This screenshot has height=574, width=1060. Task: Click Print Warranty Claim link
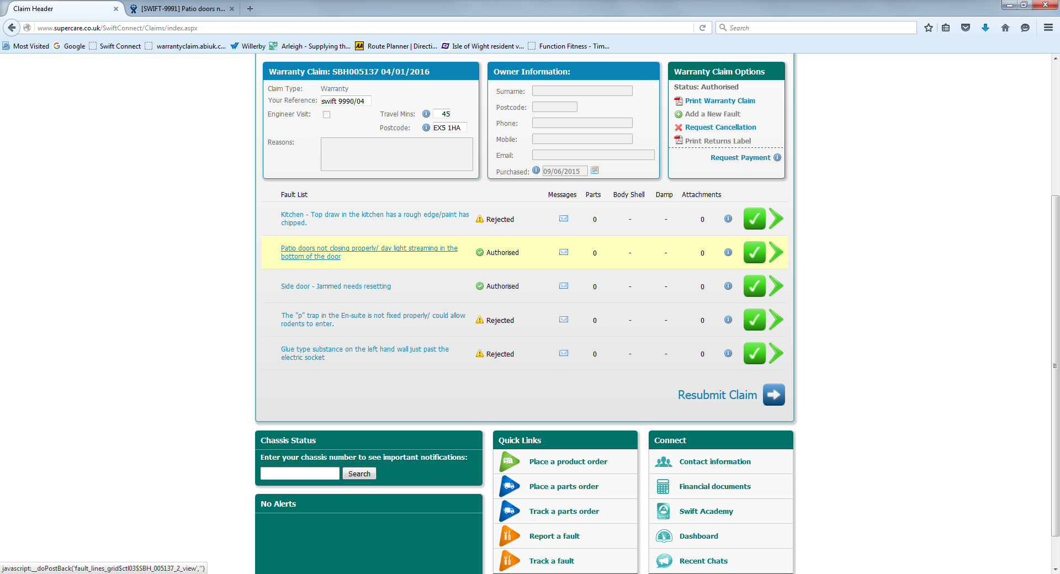pos(720,100)
